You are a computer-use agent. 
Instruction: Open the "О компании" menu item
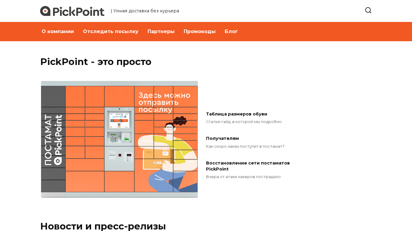pyautogui.click(x=58, y=32)
